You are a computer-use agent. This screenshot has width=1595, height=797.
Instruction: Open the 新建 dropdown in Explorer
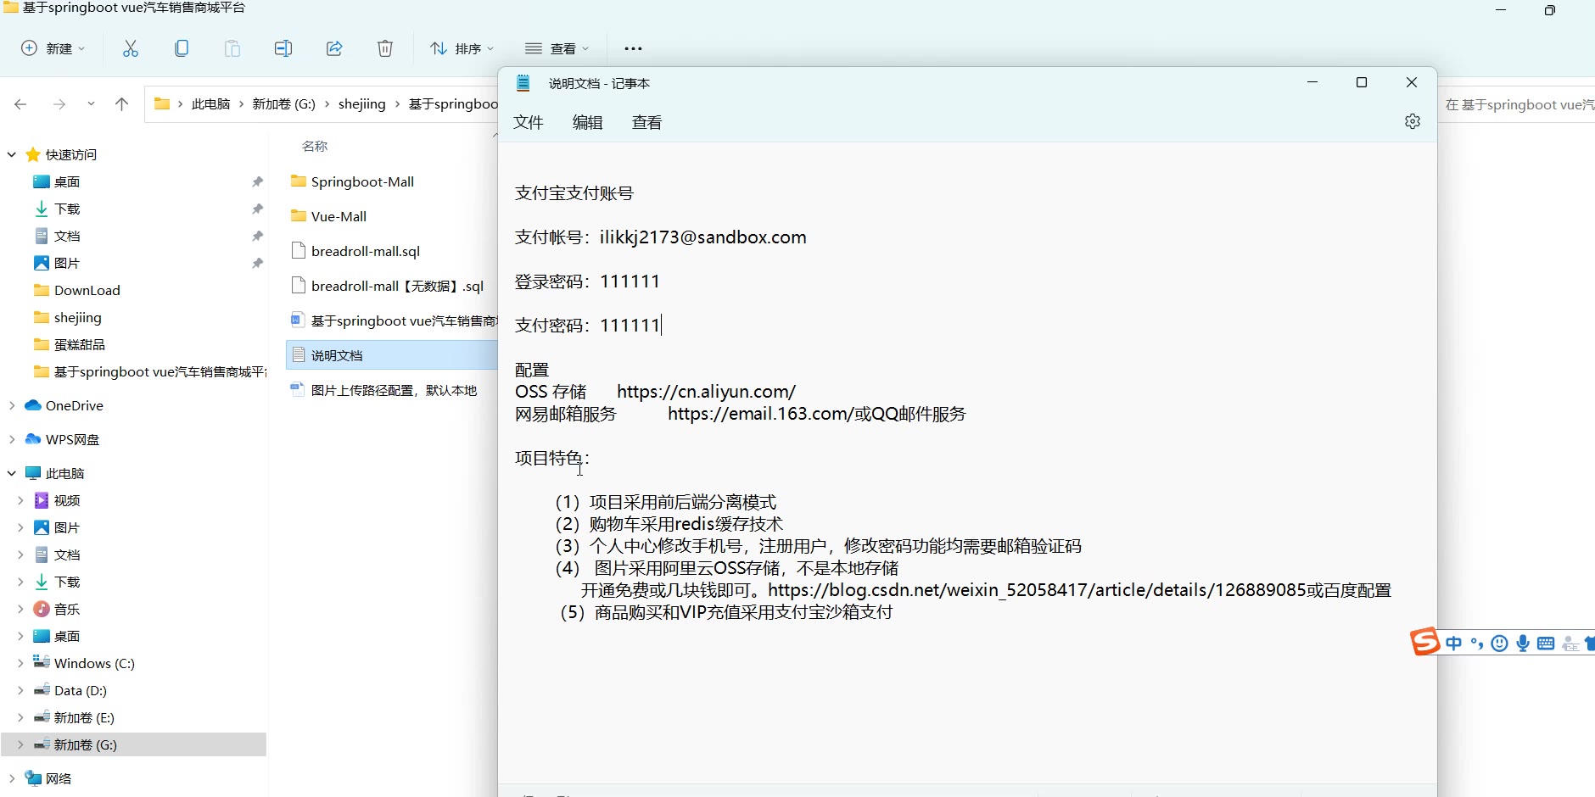(53, 48)
